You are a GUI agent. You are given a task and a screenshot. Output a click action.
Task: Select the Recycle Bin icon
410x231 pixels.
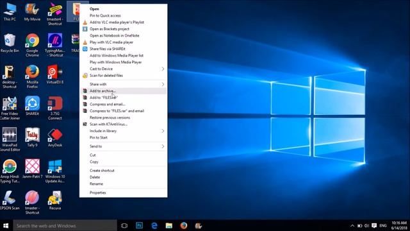[10, 44]
